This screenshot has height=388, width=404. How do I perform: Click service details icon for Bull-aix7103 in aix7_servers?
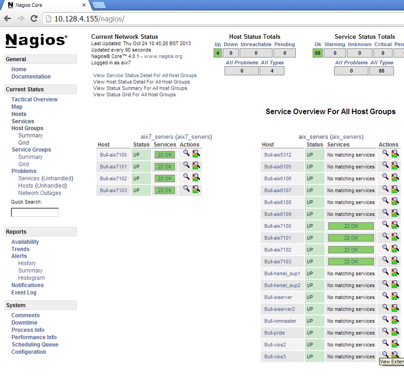(x=196, y=189)
